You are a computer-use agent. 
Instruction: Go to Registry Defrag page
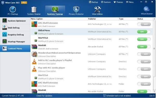15,35
